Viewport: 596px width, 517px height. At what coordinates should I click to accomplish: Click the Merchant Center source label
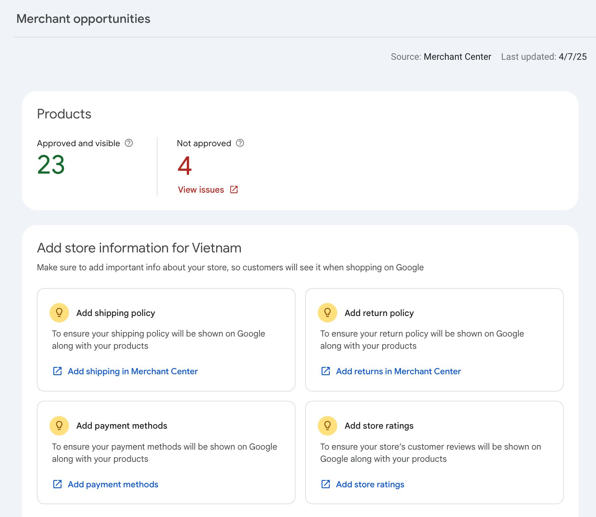coord(457,56)
